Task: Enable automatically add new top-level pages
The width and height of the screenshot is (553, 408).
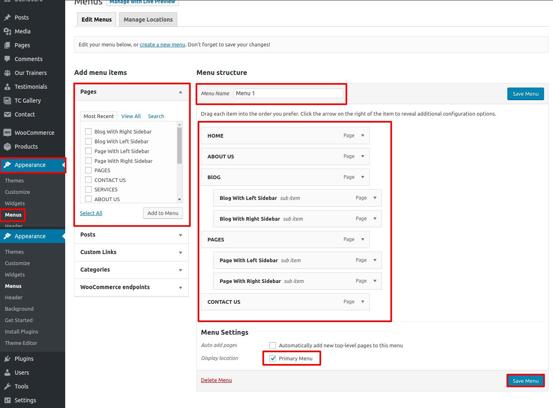Action: pyautogui.click(x=273, y=345)
